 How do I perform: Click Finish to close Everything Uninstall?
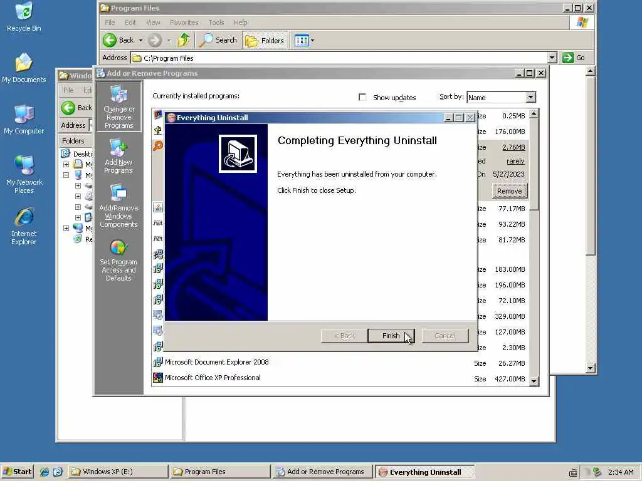(391, 336)
